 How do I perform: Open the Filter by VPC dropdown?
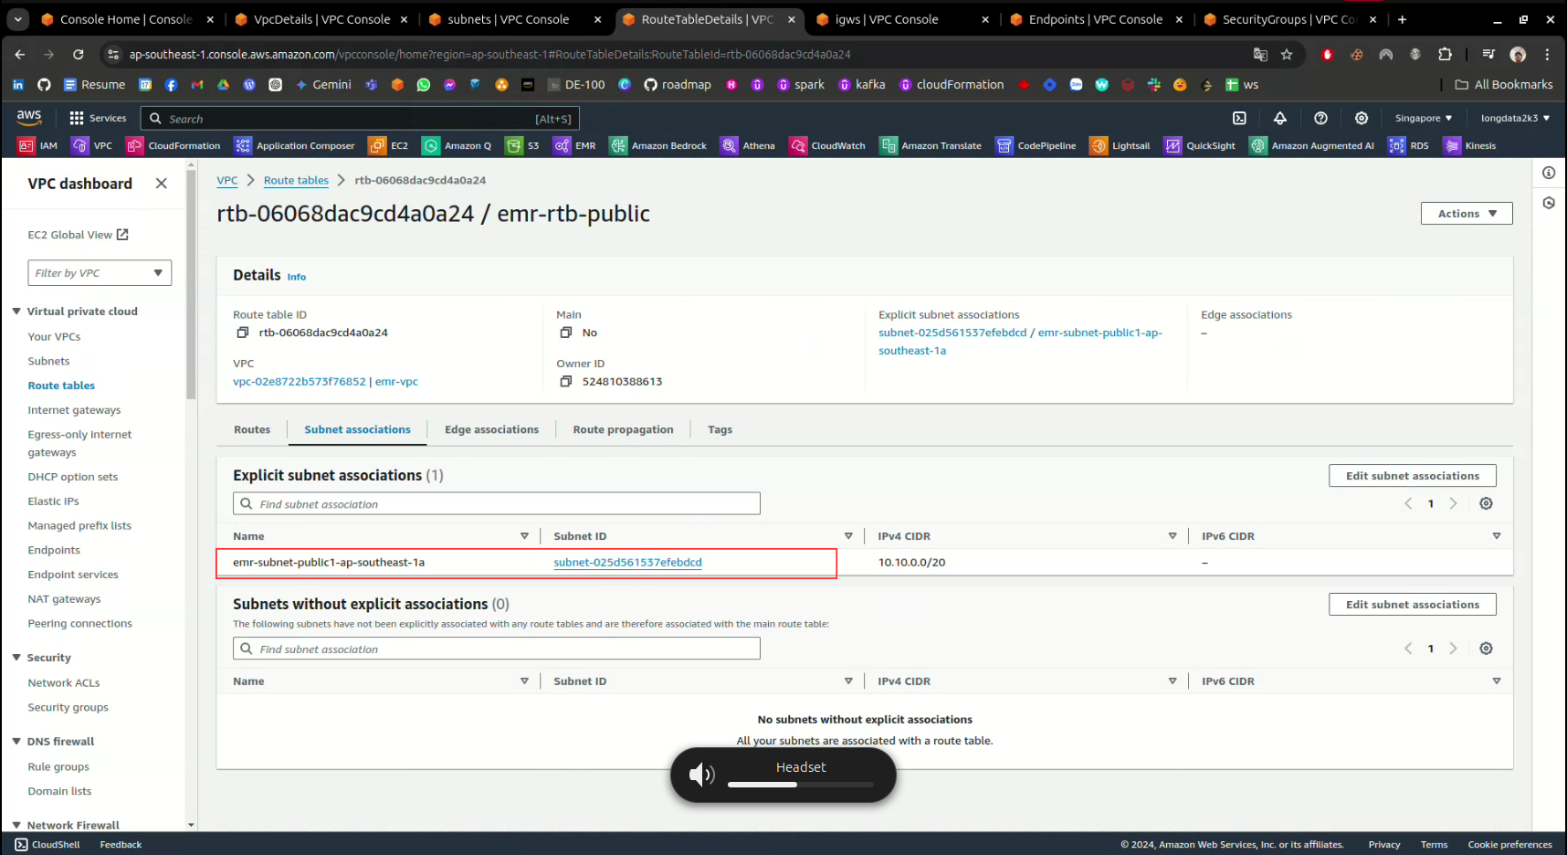[100, 273]
